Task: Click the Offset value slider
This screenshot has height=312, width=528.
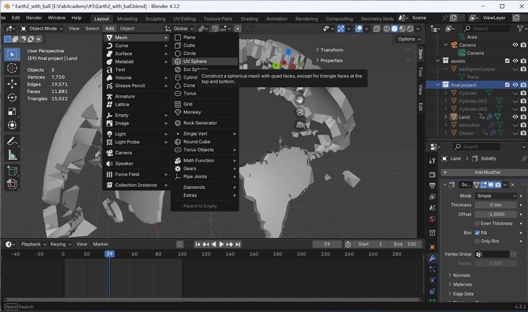Action: point(496,214)
